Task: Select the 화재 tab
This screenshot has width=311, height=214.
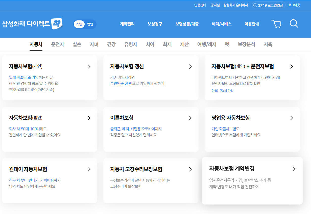Action: point(167,45)
